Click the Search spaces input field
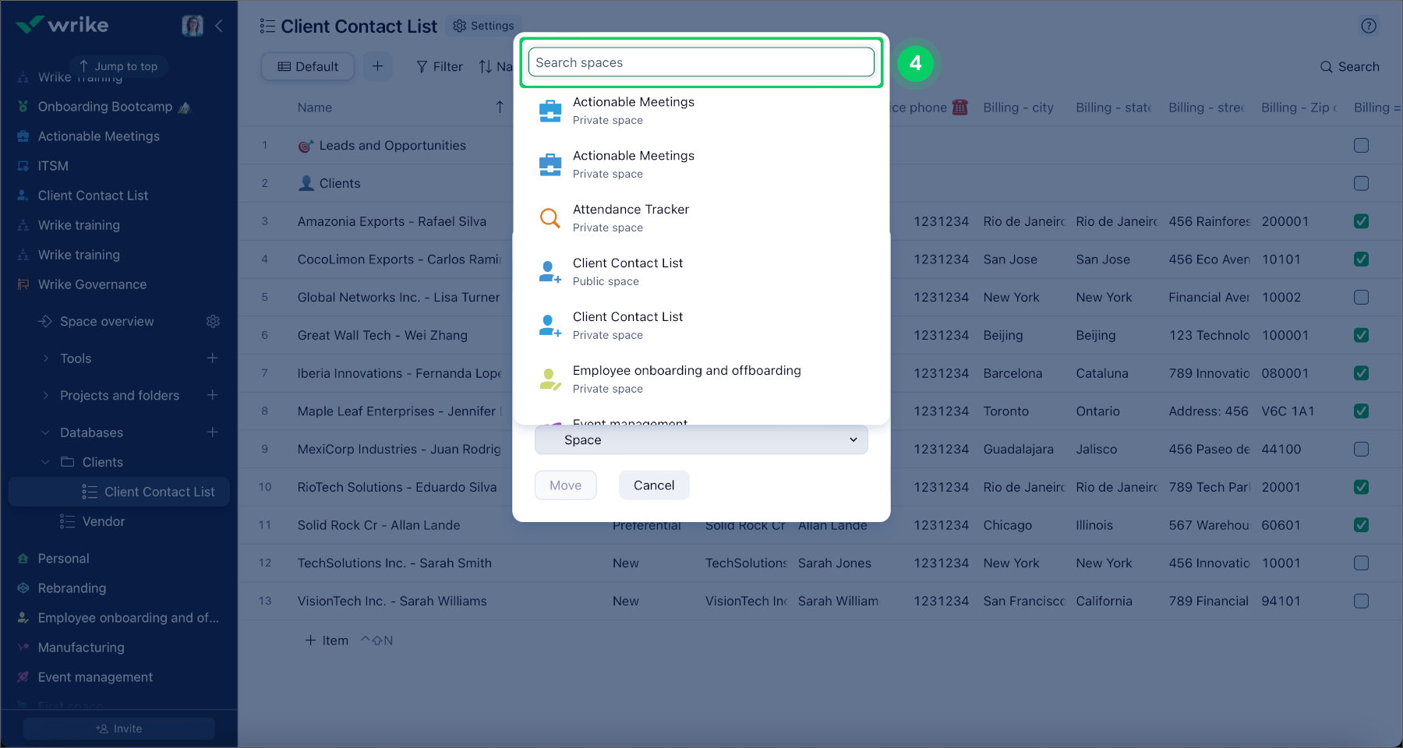 point(700,62)
